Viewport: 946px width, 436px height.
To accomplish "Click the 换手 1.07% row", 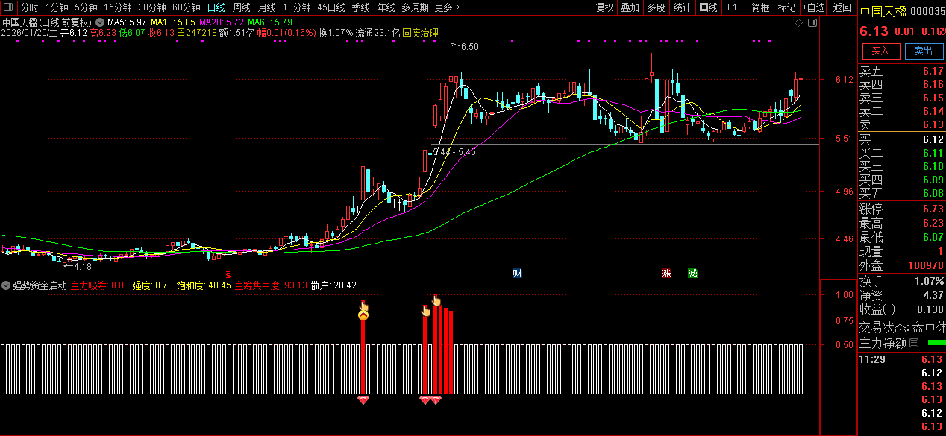I will point(901,281).
